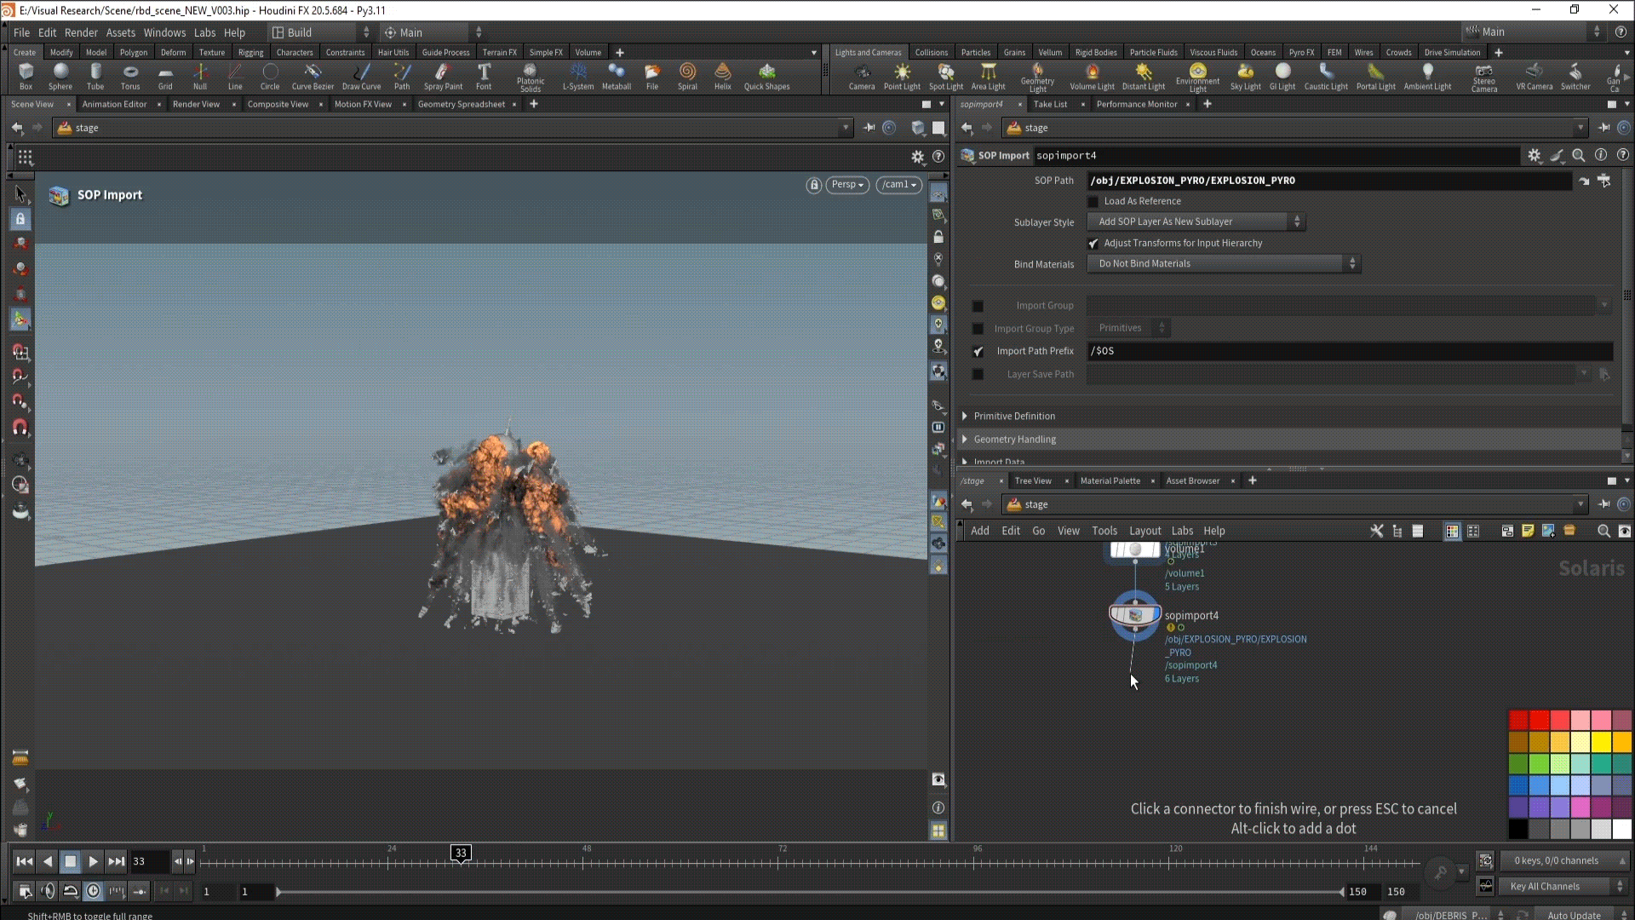Enable Load As Reference checkbox
Viewport: 1635px width, 920px height.
coord(1093,202)
